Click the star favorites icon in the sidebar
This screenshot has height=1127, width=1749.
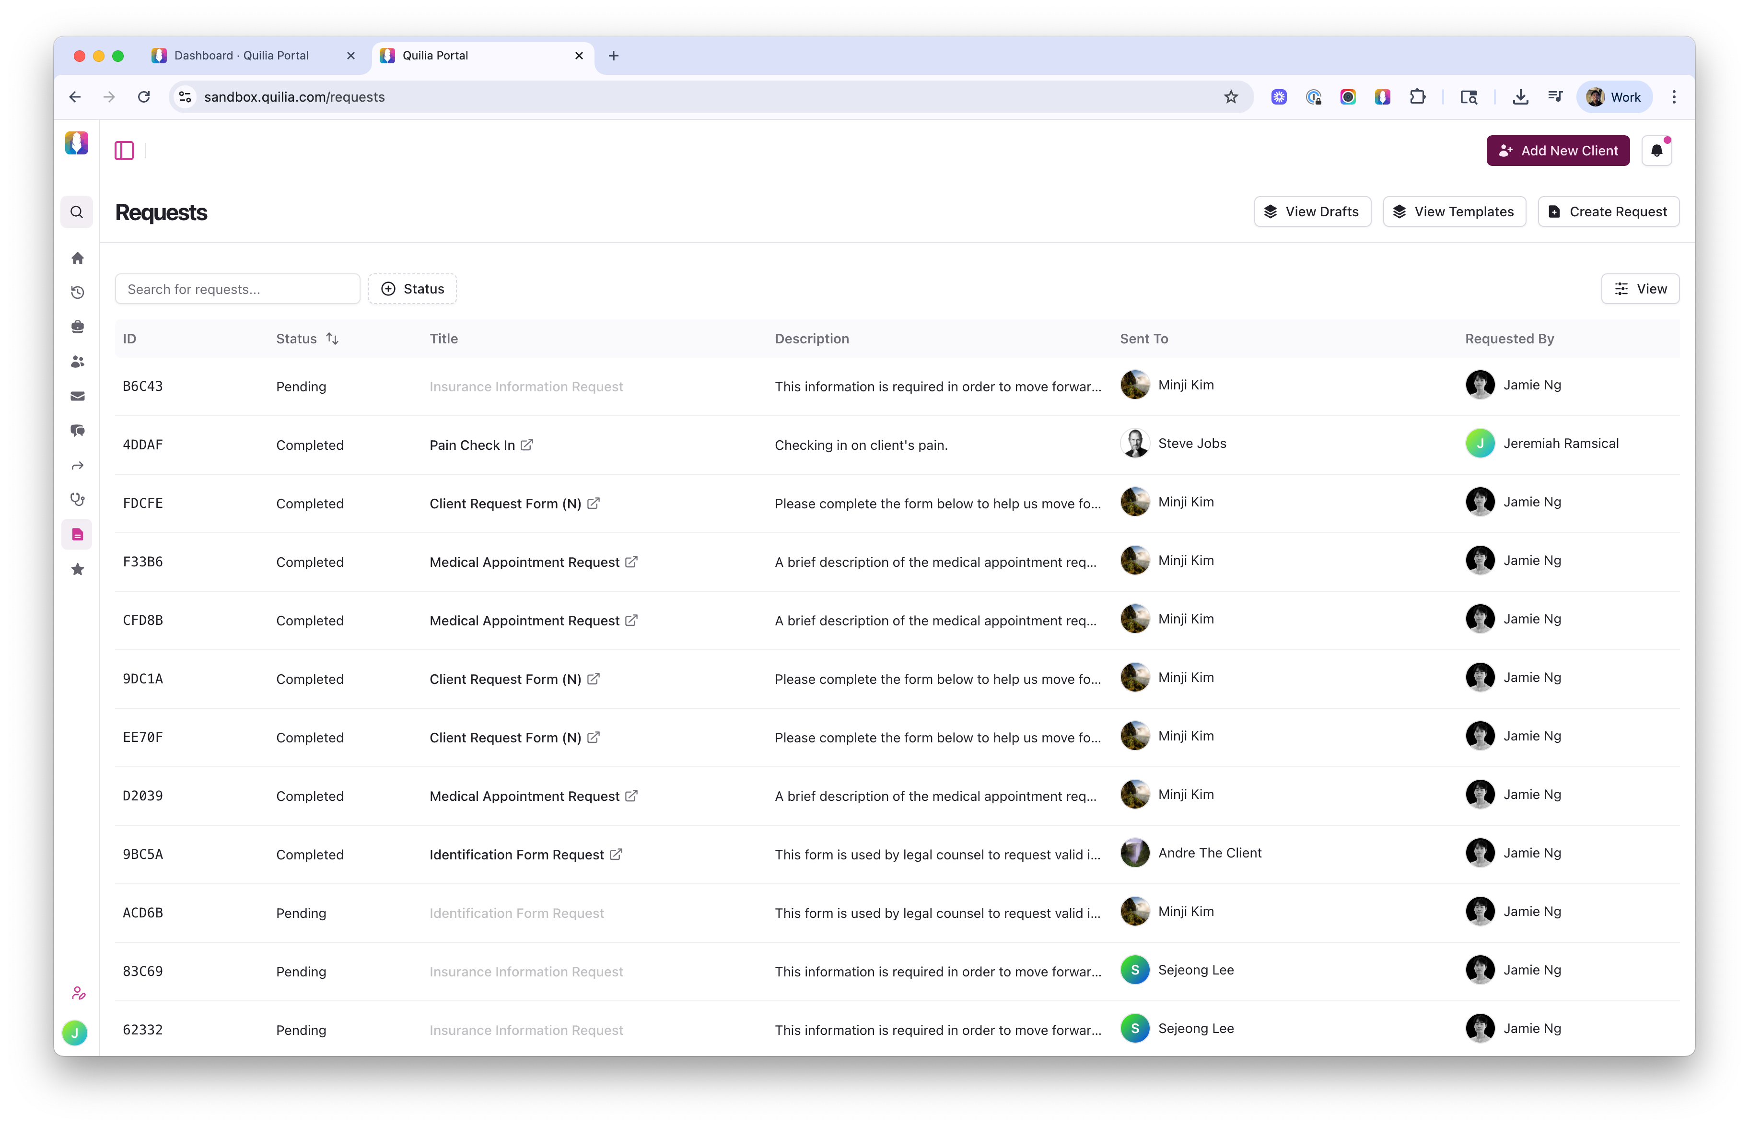pos(77,569)
